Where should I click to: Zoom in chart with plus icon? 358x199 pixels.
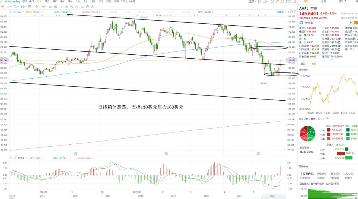coord(295,12)
